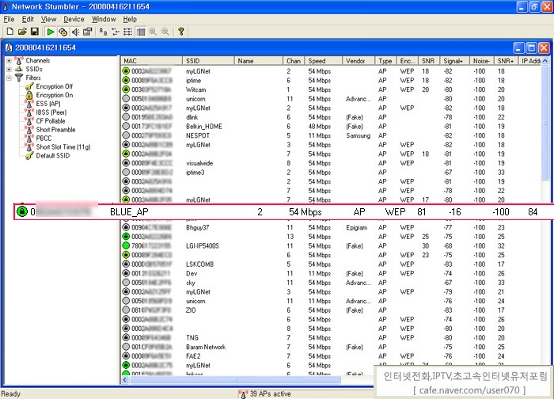
Task: Sort by the Signal+ column header
Action: (x=455, y=61)
